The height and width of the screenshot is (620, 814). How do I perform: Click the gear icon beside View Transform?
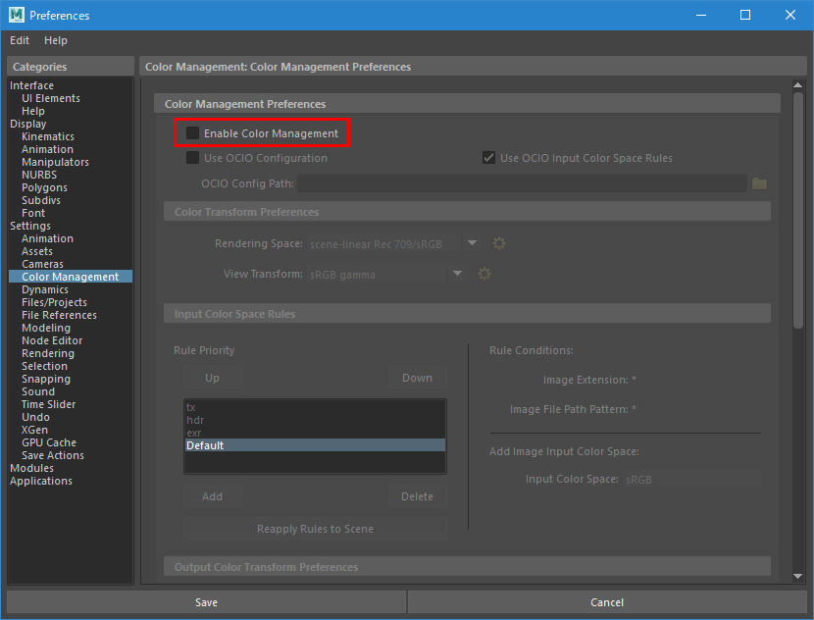point(483,274)
